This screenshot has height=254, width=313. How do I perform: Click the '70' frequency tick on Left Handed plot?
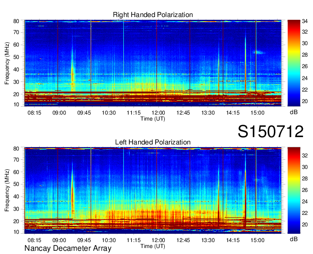coord(16,160)
